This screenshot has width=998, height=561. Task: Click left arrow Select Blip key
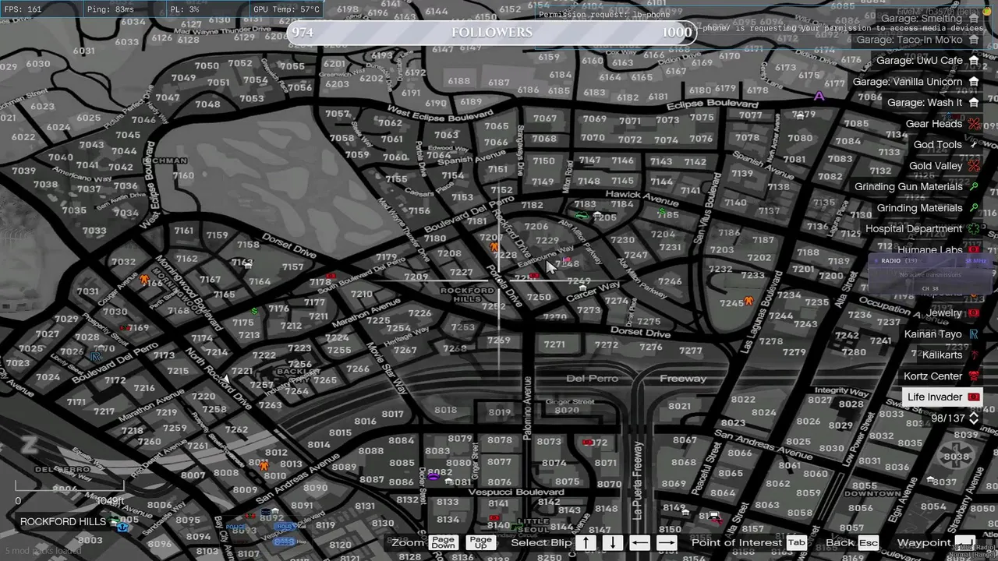639,543
